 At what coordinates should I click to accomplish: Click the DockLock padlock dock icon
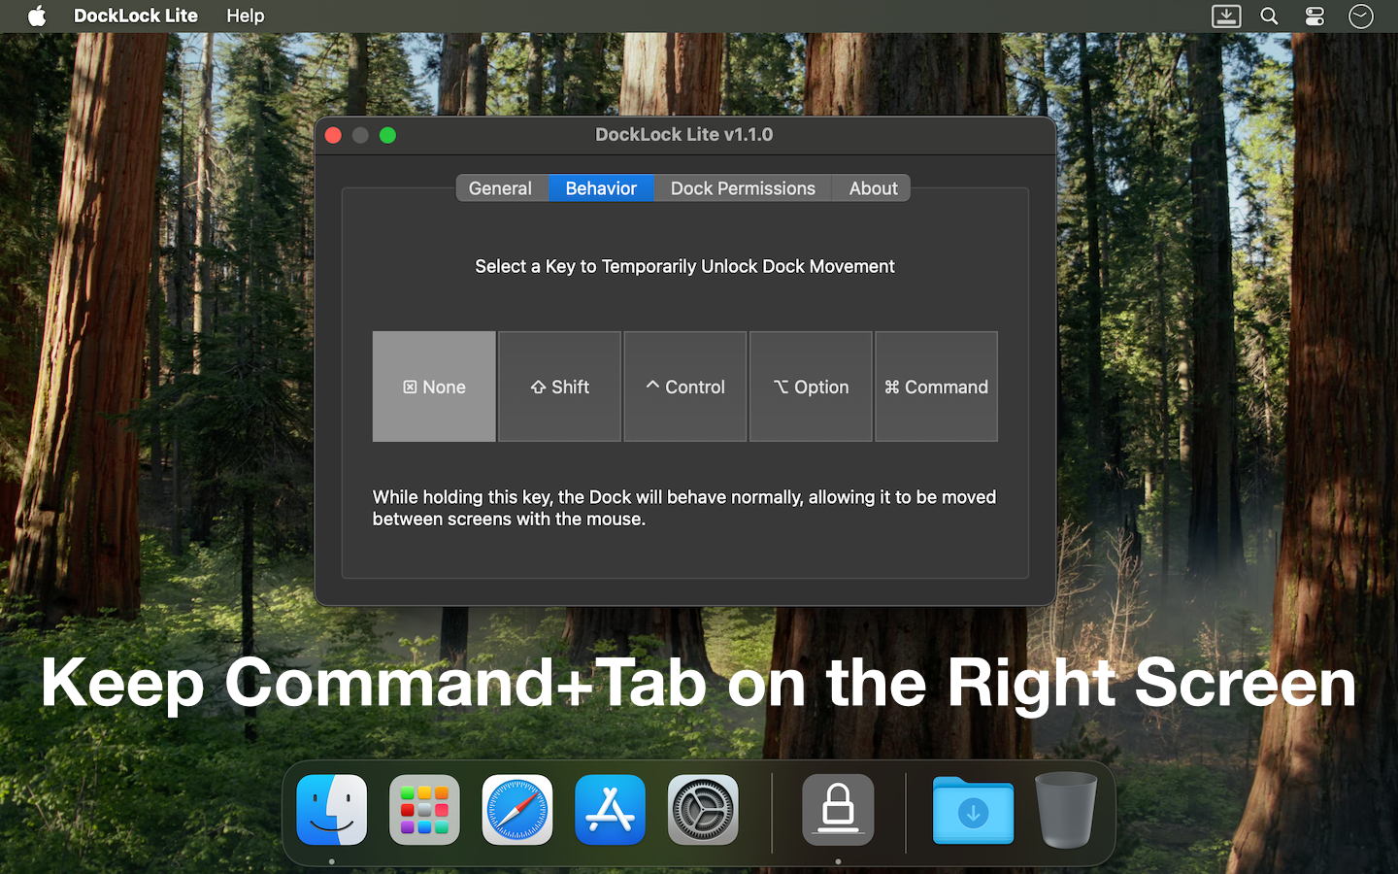(838, 810)
